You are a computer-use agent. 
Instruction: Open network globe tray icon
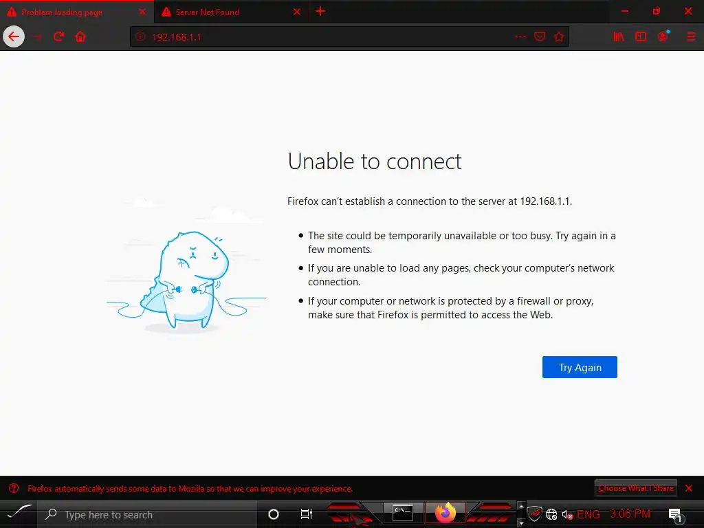551,514
